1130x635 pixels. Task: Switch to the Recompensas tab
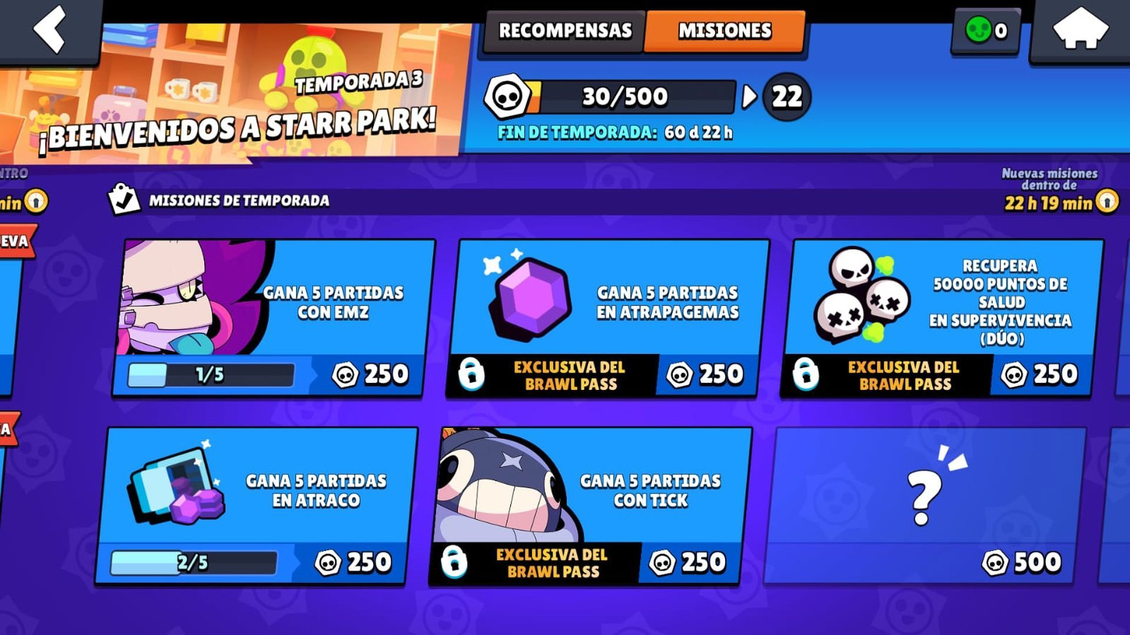pos(565,31)
